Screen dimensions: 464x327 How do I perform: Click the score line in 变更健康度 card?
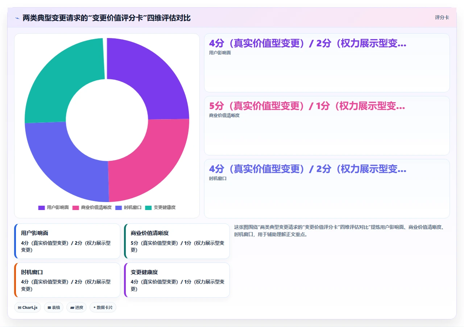[x=178, y=285]
